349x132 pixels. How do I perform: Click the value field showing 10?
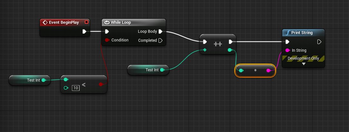(x=76, y=88)
